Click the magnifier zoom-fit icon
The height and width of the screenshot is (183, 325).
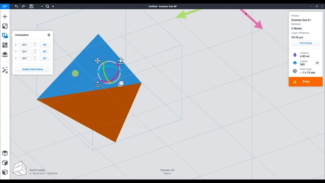[47, 6]
